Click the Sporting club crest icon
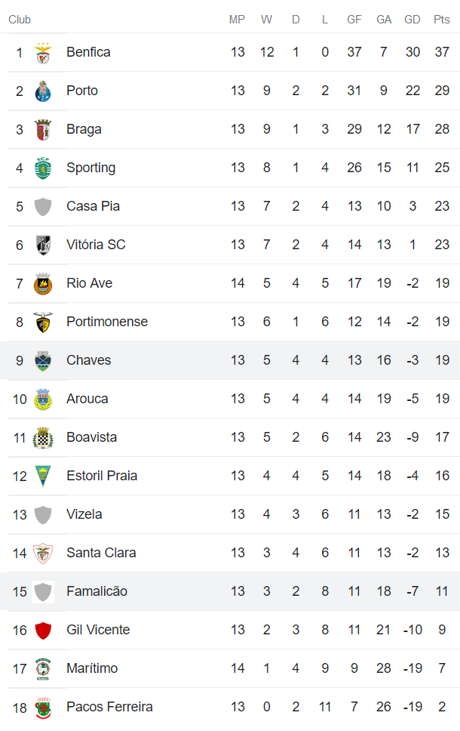The image size is (460, 731). click(x=43, y=168)
